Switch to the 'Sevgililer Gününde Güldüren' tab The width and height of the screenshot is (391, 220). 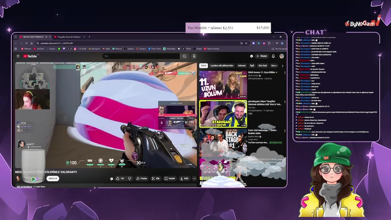[69, 37]
